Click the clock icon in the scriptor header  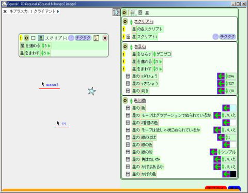tap(71, 38)
